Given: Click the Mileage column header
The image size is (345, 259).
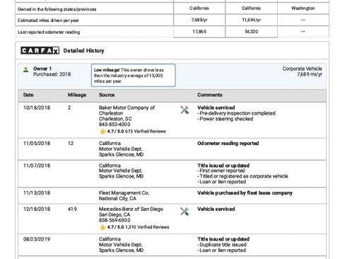Looking at the screenshot, I should tap(77, 95).
